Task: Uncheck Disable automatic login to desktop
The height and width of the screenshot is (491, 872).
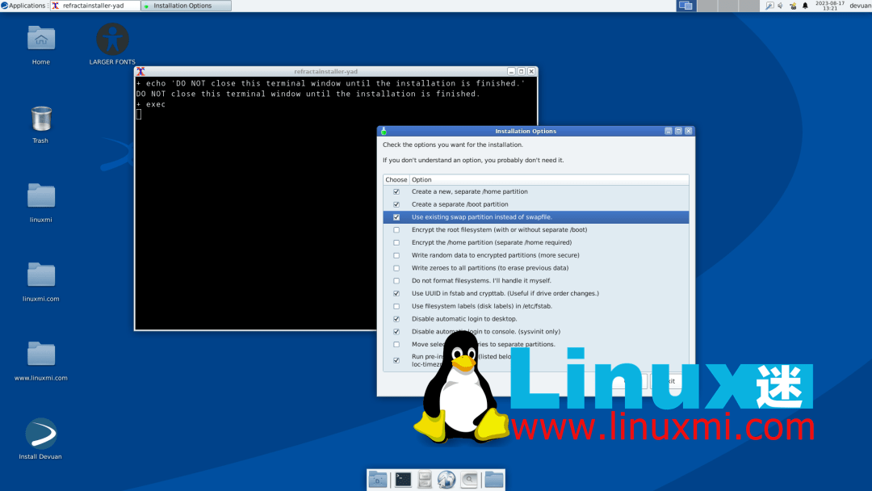Action: [396, 319]
